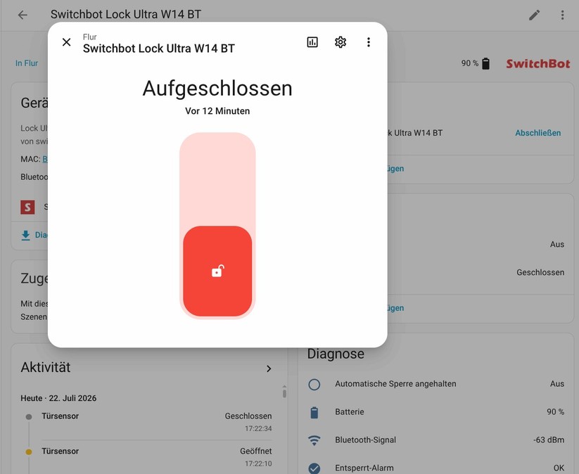
Task: Expand Aktivität with the chevron arrow
Action: click(x=269, y=369)
